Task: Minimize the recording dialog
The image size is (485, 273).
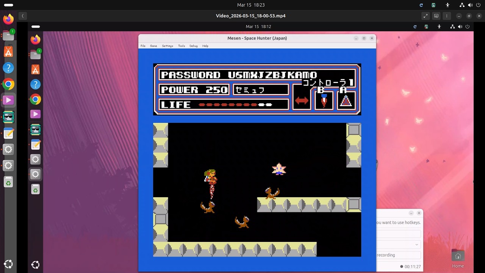Action: click(411, 213)
